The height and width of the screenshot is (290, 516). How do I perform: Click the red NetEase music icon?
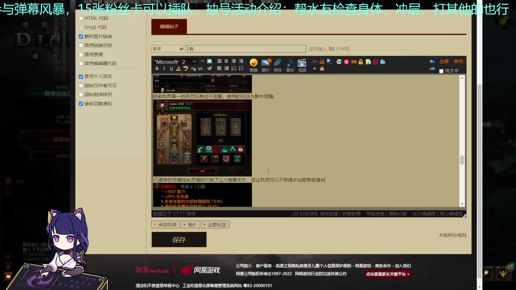(x=346, y=62)
